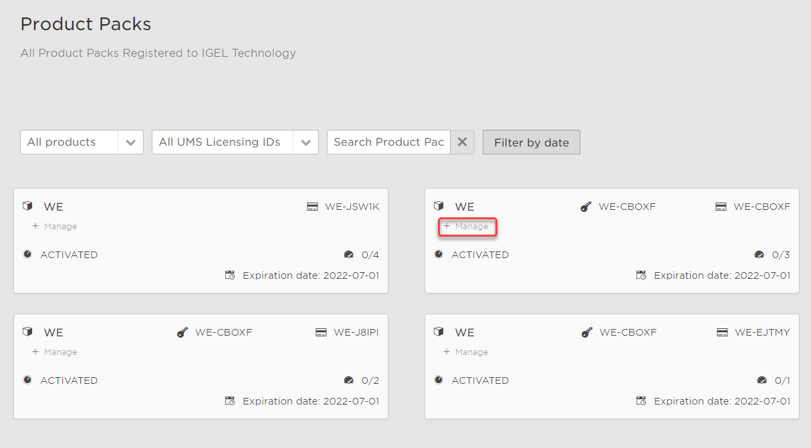Click the gauge icon next to 0/1
Screen dimensions: 811x448
(762, 380)
